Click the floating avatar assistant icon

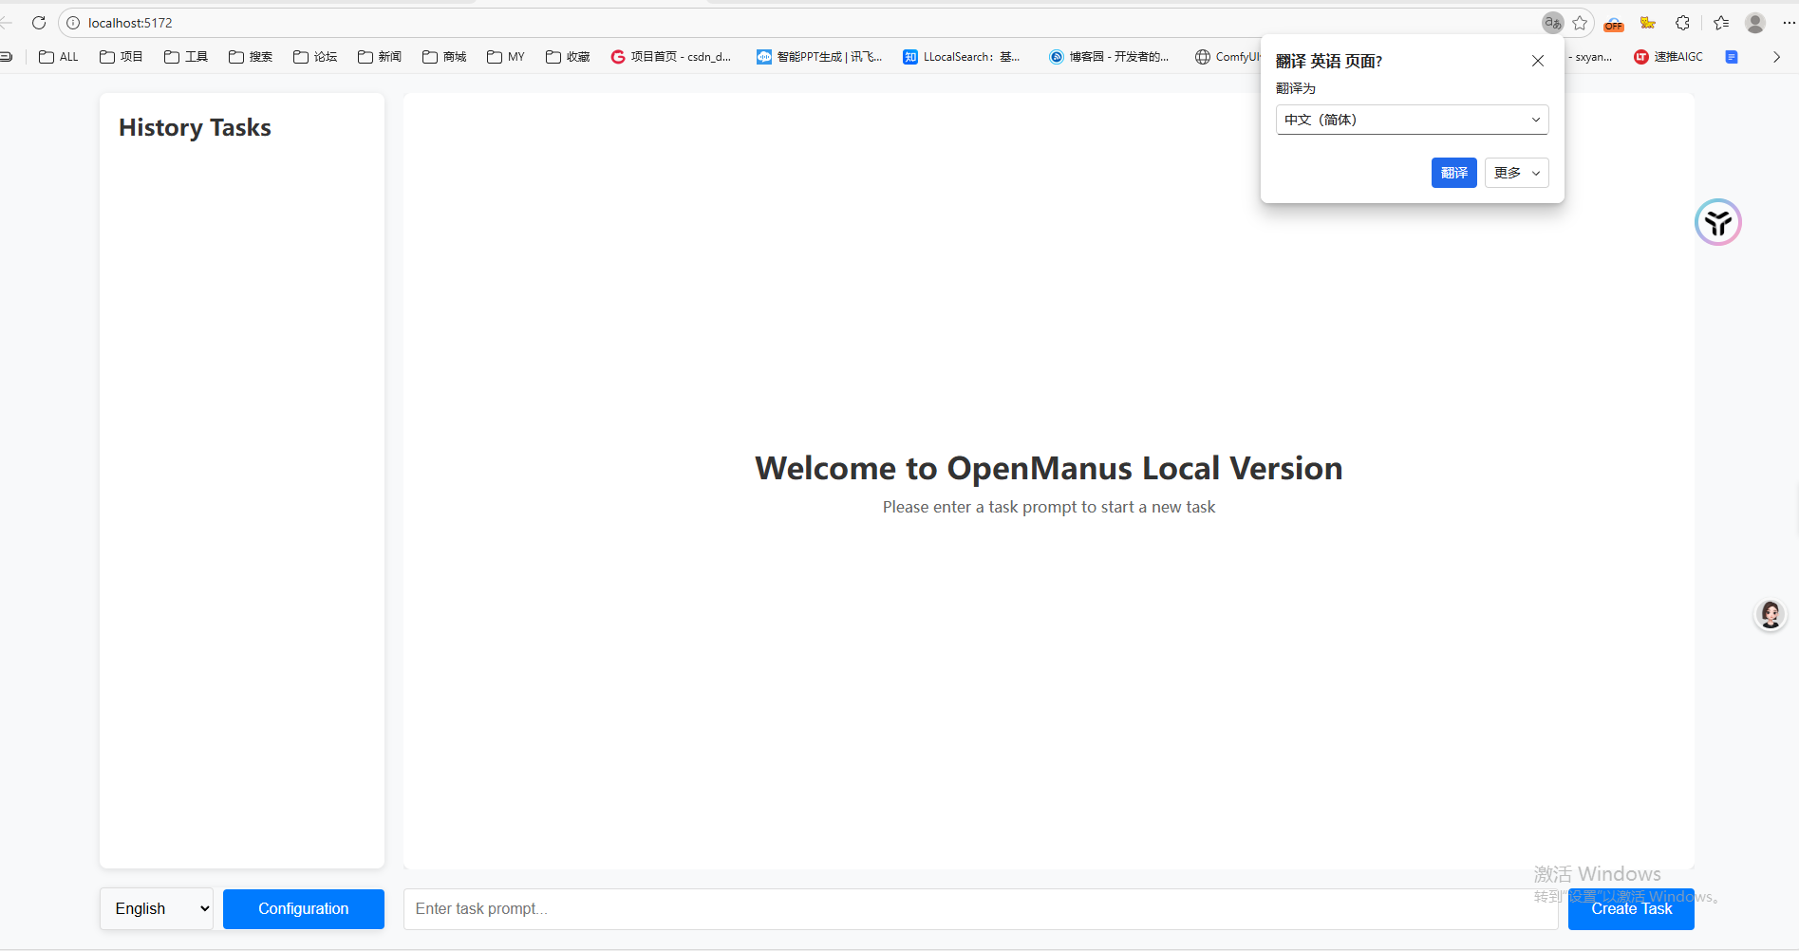[1771, 615]
